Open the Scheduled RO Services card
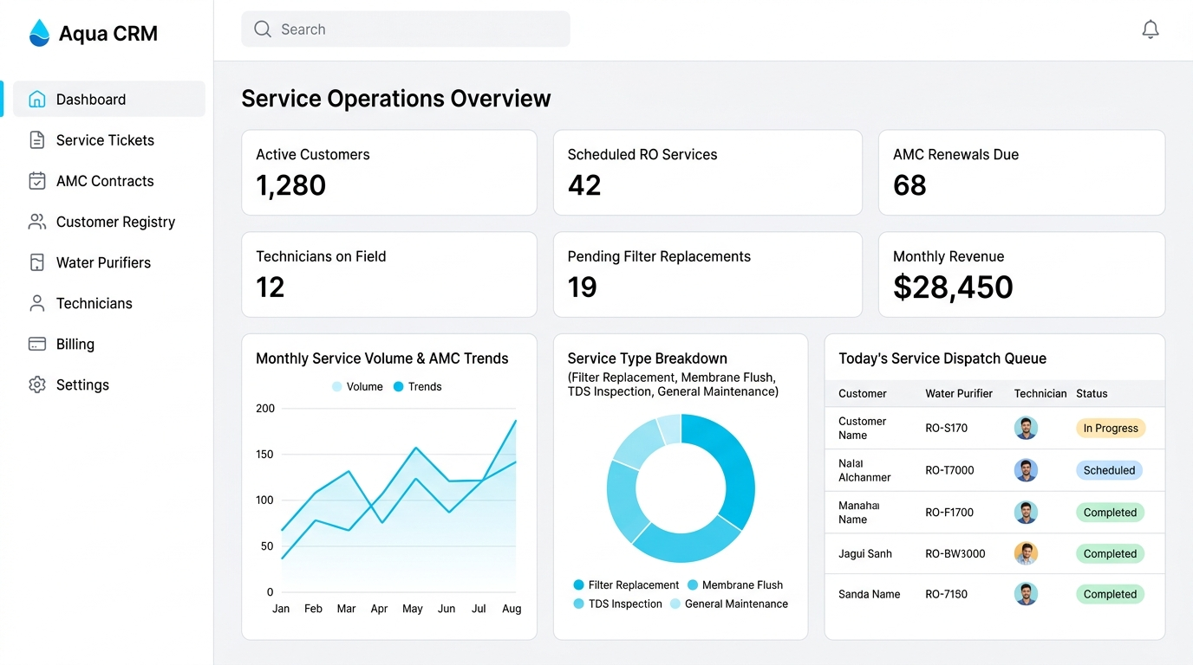1193x665 pixels. [x=707, y=173]
